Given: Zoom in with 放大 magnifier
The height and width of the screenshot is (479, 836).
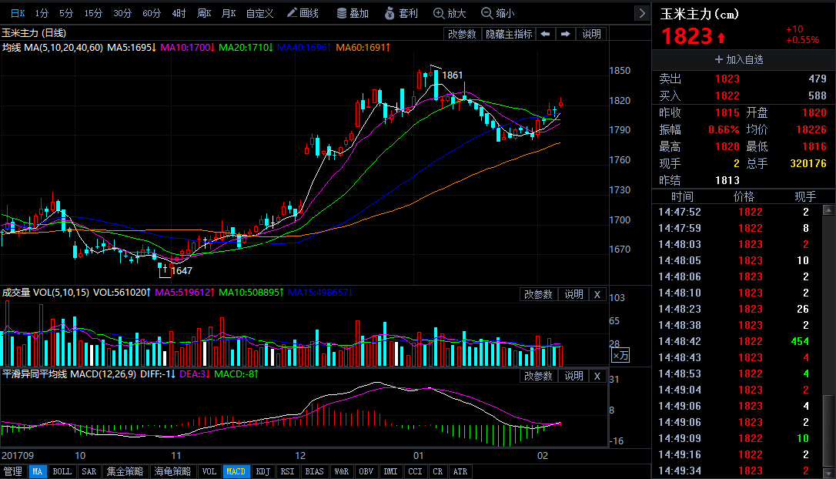Looking at the screenshot, I should tap(450, 13).
